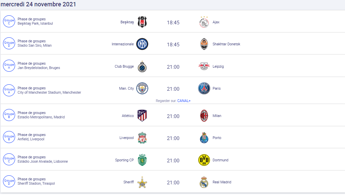Click the Beşiktaş club crest
Viewport: 345px width, 195px height.
pos(142,22)
